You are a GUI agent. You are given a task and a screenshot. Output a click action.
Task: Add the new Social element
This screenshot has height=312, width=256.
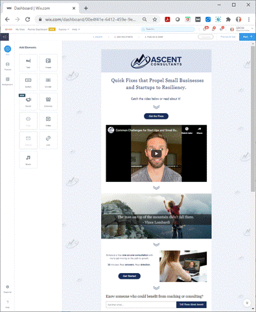29,101
